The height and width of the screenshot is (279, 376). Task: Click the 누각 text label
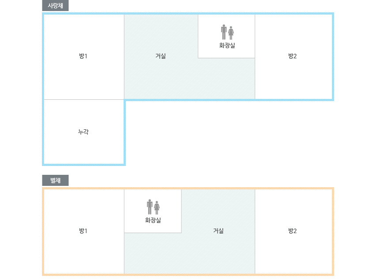point(83,132)
